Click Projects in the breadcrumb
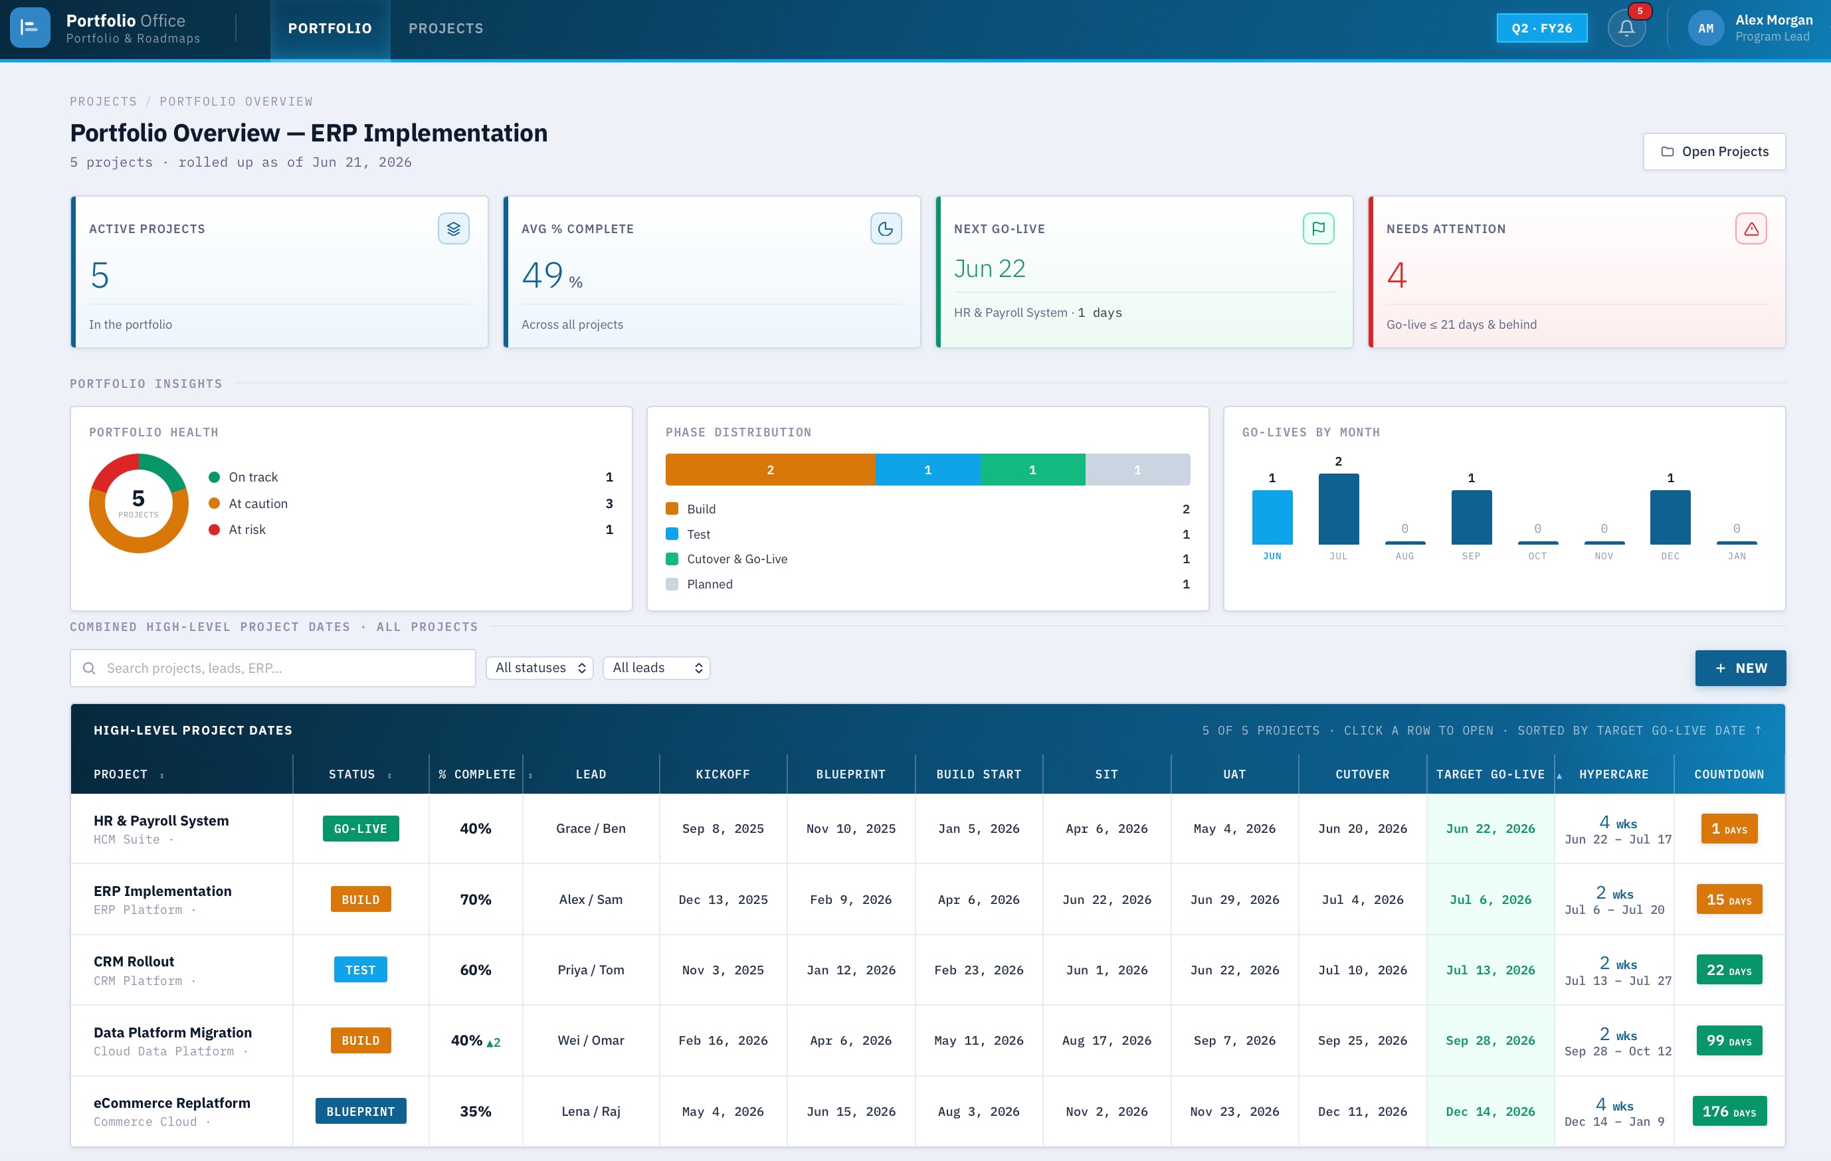 [x=104, y=101]
